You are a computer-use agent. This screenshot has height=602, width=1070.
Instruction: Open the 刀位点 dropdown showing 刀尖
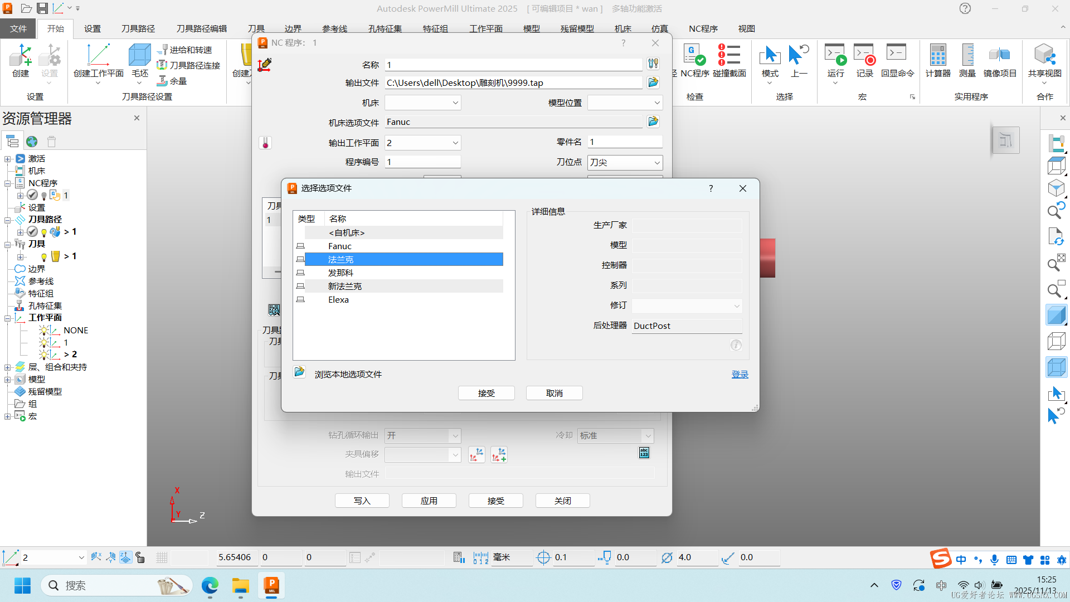tap(659, 162)
